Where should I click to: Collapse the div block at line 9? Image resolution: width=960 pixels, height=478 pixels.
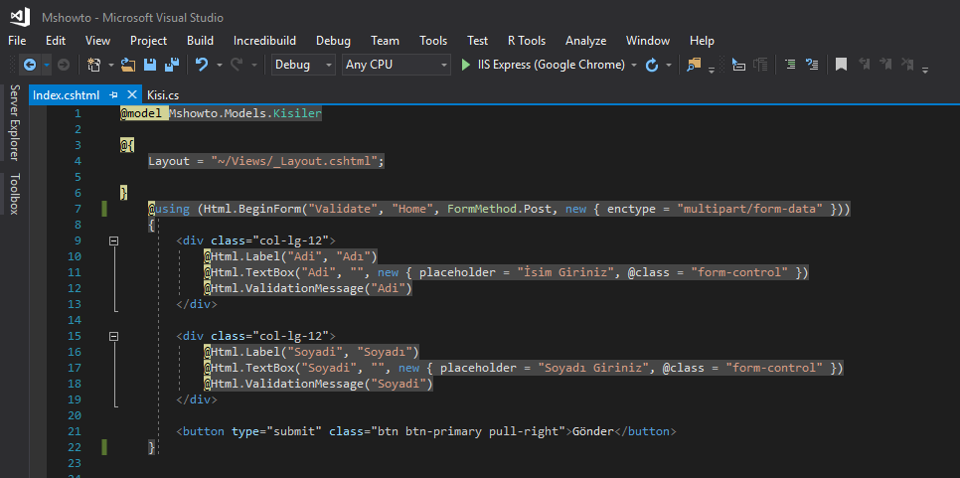coord(113,240)
